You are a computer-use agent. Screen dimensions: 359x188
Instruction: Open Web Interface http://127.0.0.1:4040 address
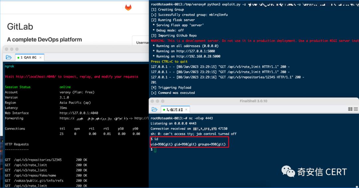(79, 113)
